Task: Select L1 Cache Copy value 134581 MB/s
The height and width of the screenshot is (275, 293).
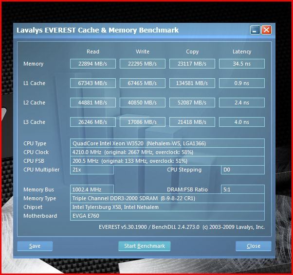Action: point(192,83)
